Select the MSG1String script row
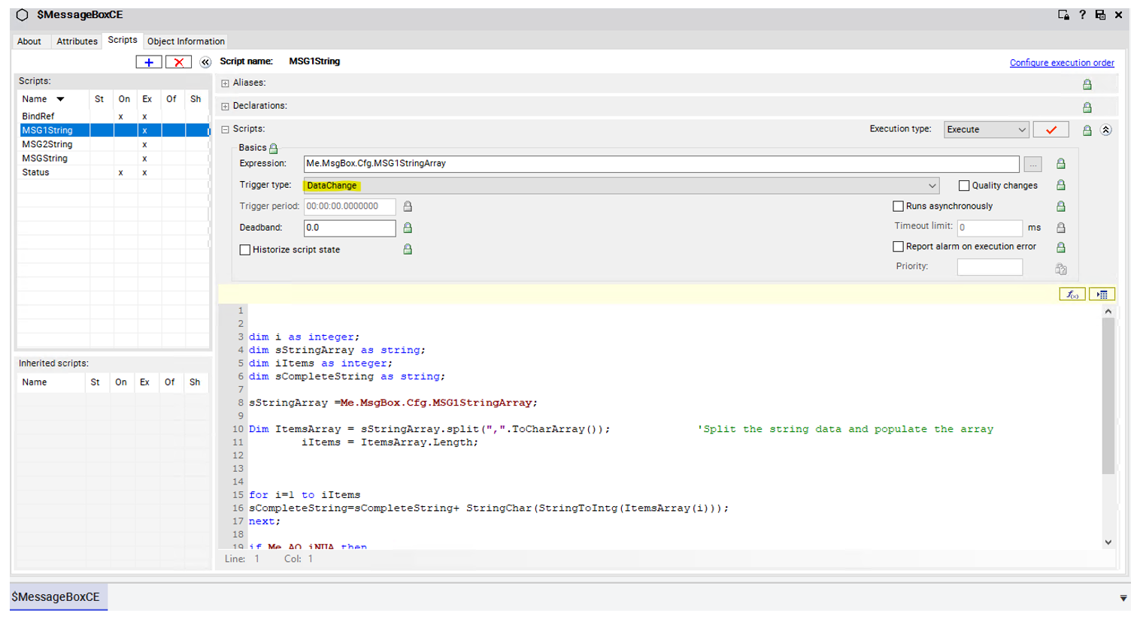 (x=114, y=130)
